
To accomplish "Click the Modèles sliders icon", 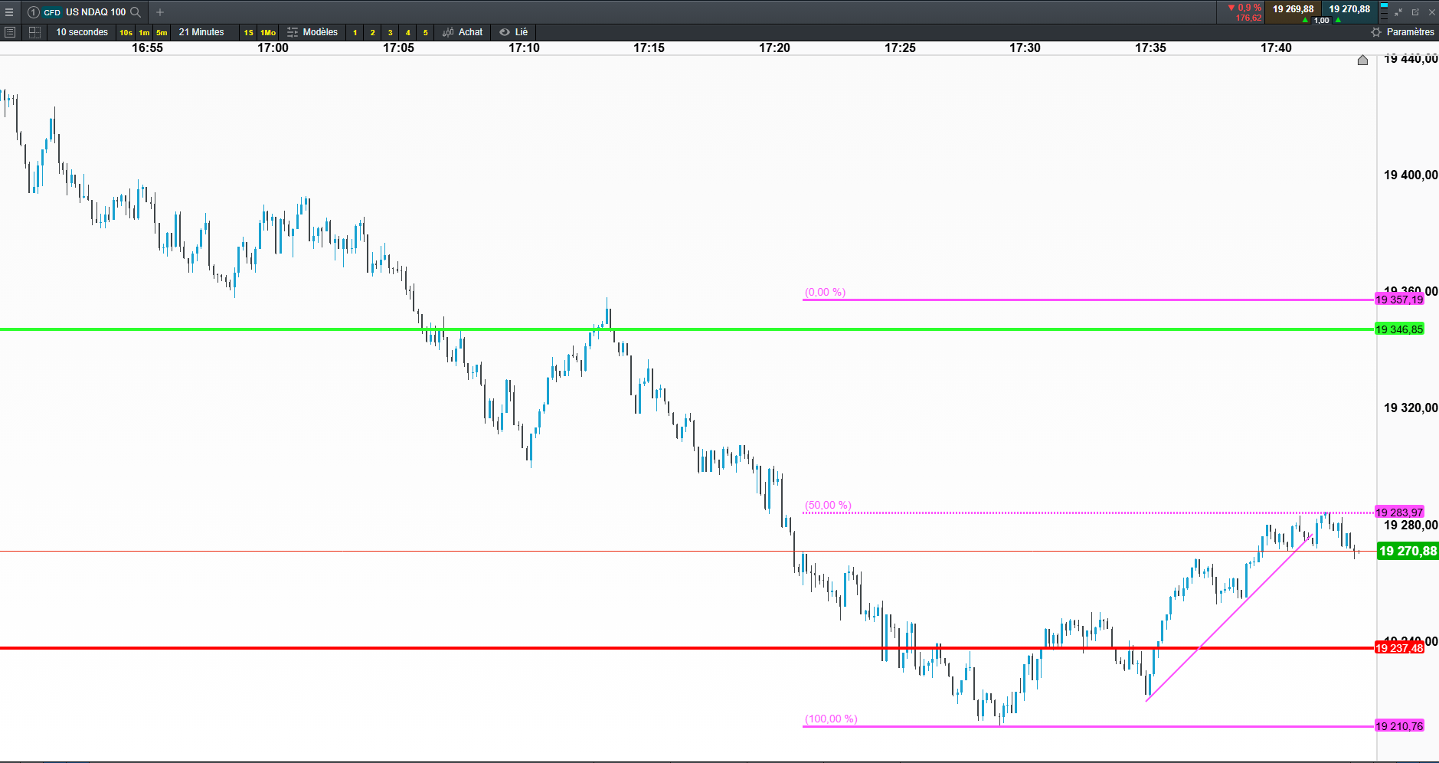I will point(293,32).
